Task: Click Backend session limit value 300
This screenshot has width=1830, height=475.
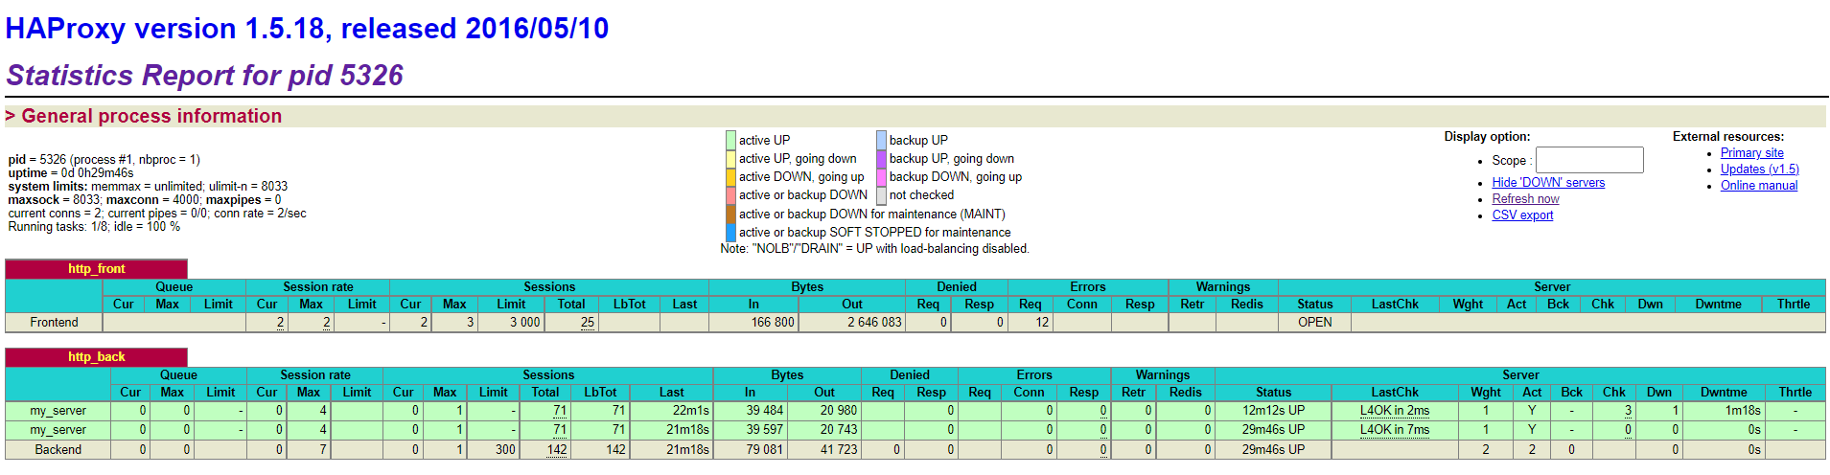Action: coord(505,449)
